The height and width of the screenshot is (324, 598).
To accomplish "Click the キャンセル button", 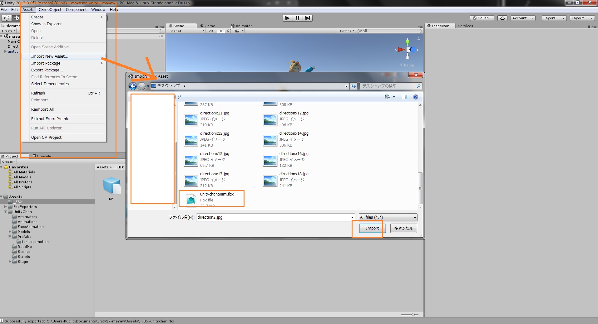I will 403,228.
